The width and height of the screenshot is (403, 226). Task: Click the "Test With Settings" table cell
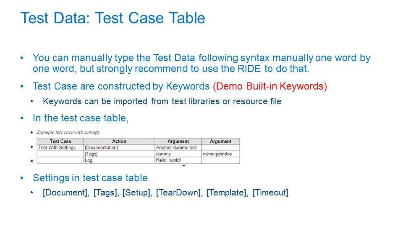click(x=57, y=147)
